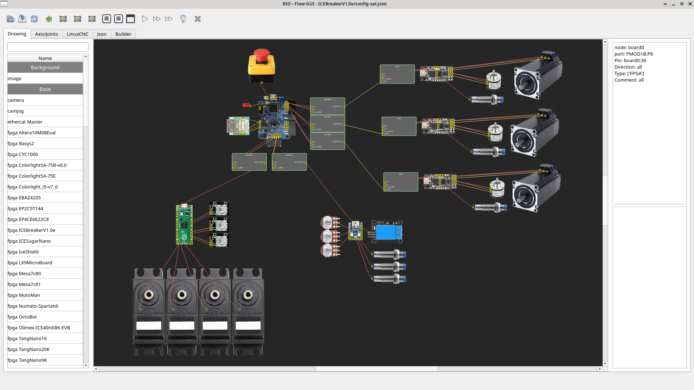Screen dimensions: 694x390
Task: Click the black window frame toolbar icon
Action: tap(130, 19)
